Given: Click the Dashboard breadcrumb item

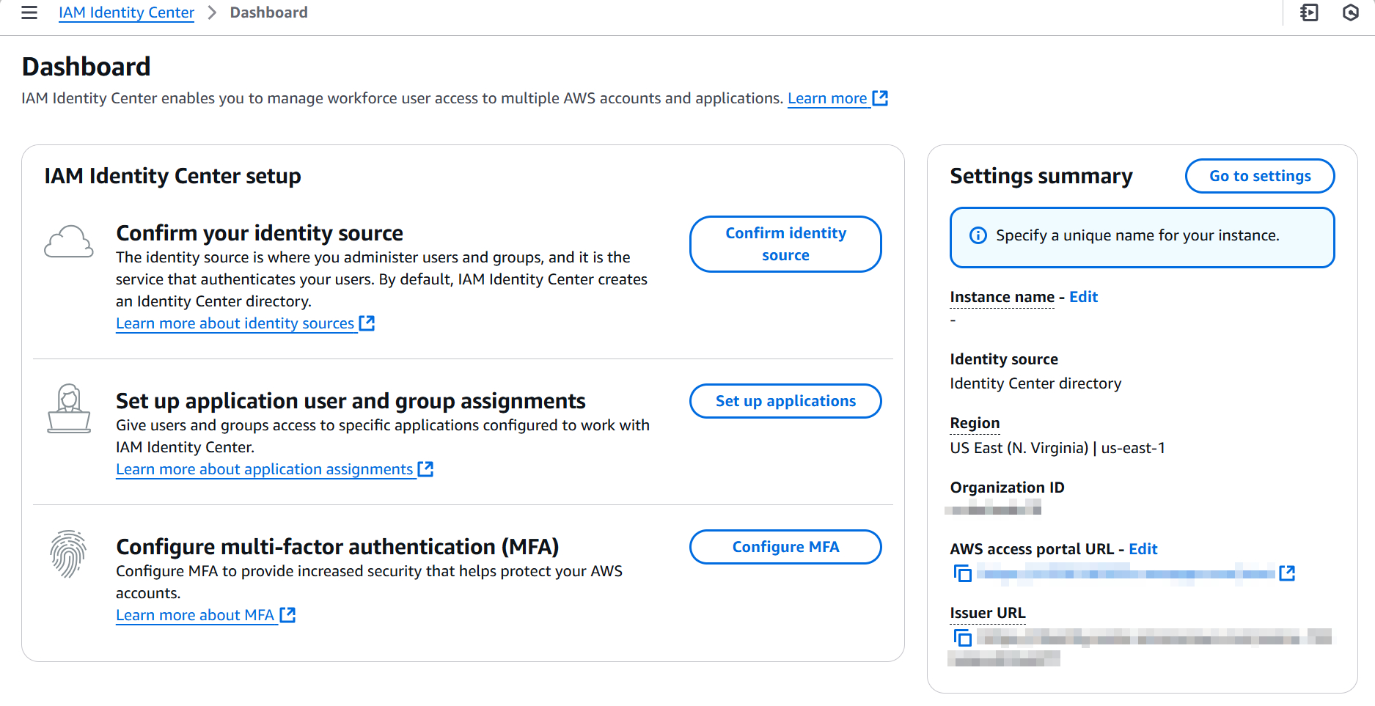Looking at the screenshot, I should coord(268,12).
